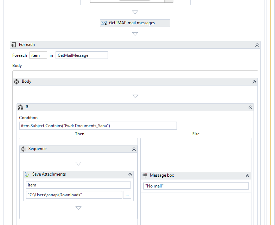Viewport: 275px width, 225px height.
Task: Click the Get IMAP mail messages envelope icon
Action: [x=104, y=23]
